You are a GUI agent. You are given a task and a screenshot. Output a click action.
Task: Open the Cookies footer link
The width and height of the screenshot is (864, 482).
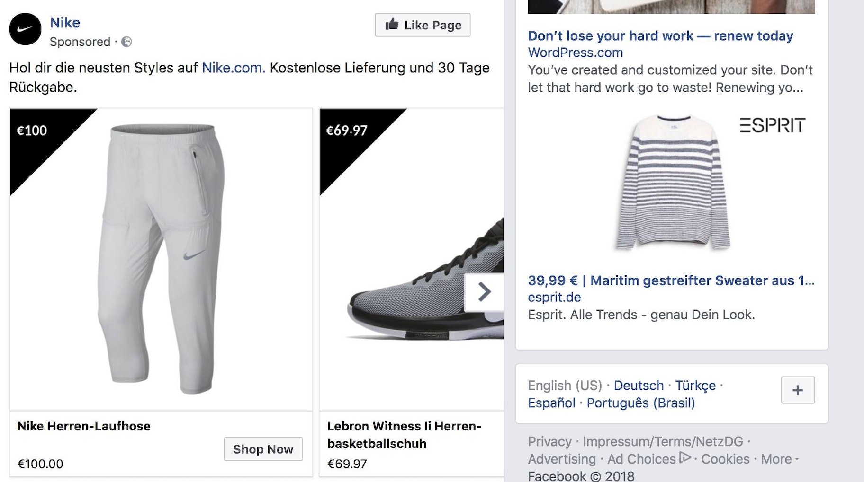pyautogui.click(x=725, y=459)
